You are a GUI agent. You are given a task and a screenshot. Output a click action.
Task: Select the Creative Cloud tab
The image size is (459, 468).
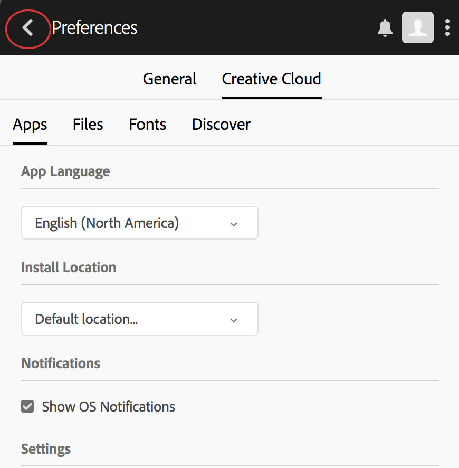[x=271, y=79]
